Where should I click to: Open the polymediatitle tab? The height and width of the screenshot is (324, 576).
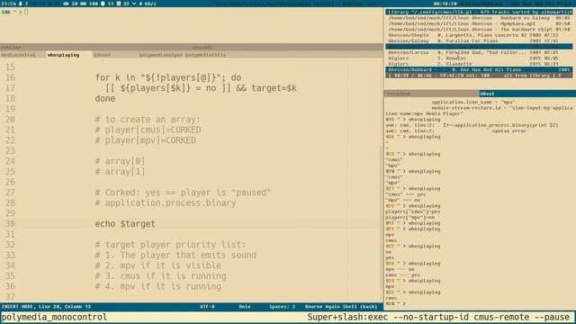[206, 55]
